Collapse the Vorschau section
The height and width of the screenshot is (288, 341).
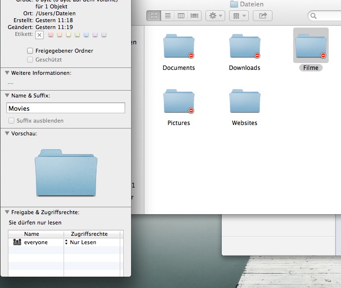tap(7, 133)
